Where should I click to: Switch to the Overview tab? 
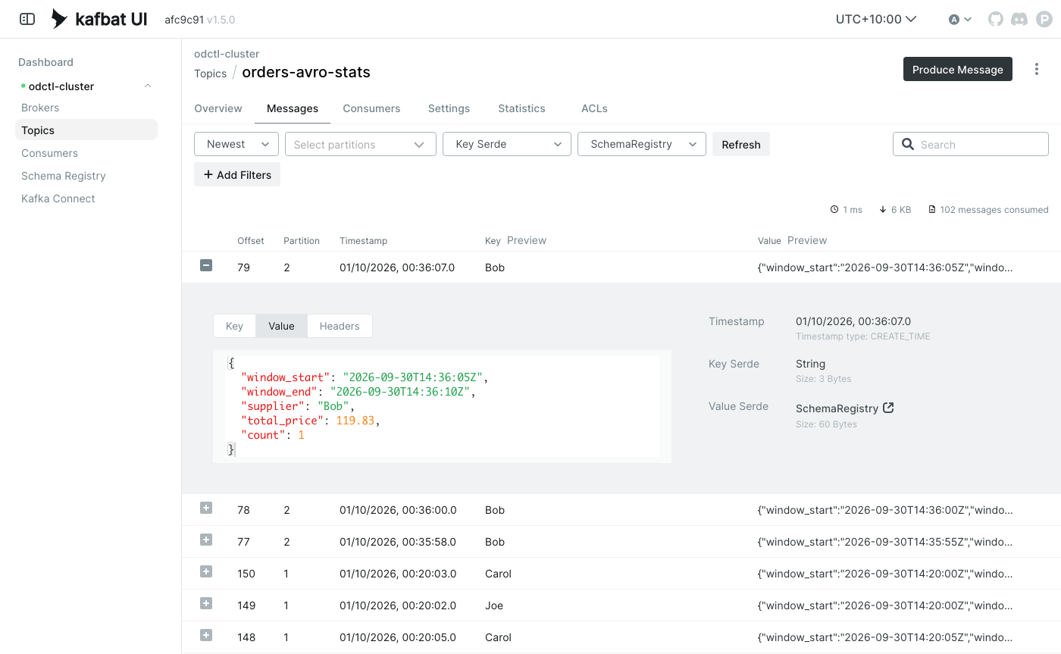(218, 108)
